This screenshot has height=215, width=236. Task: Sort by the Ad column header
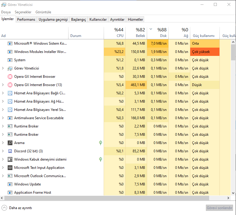pyautogui.click(x=34, y=33)
